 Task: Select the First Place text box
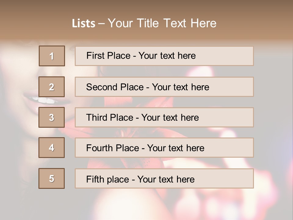[164, 56]
